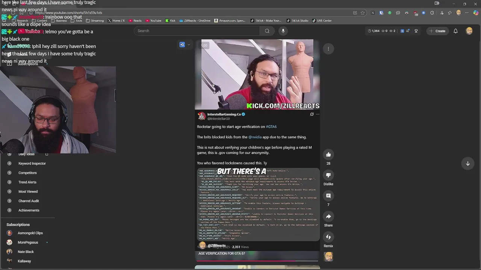Search with the magnifier icon

[267, 31]
